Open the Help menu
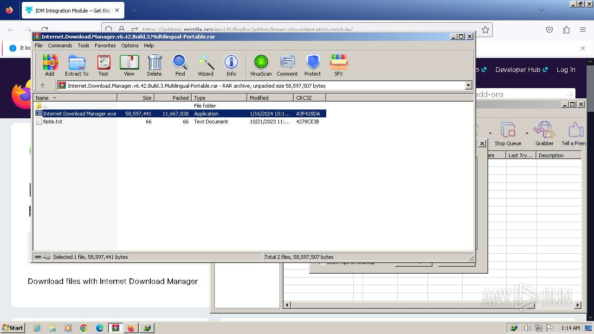Viewport: 594px width, 334px height. pyautogui.click(x=148, y=45)
